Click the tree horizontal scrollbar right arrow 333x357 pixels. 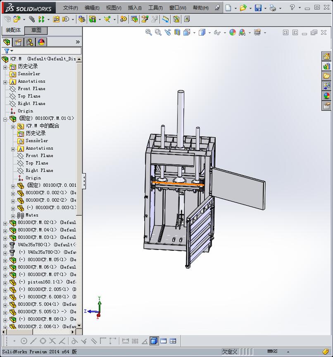73,332
